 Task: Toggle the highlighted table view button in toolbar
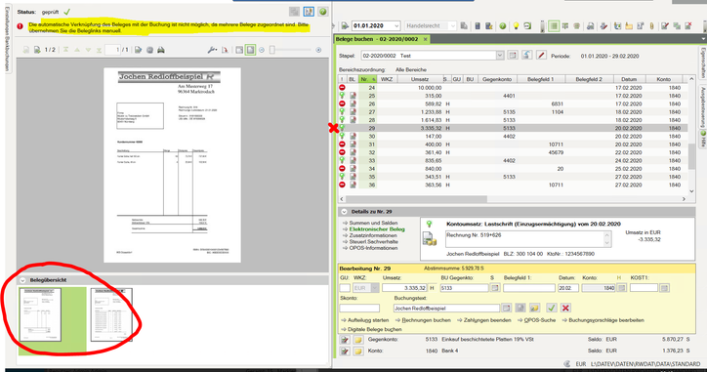click(x=554, y=26)
